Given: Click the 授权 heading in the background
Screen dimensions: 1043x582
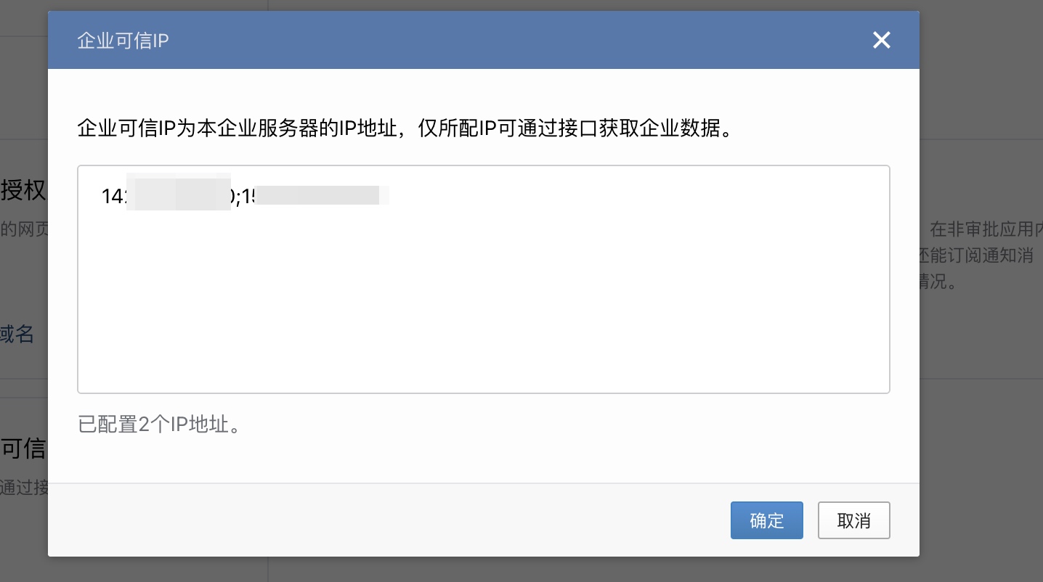Looking at the screenshot, I should (x=23, y=190).
